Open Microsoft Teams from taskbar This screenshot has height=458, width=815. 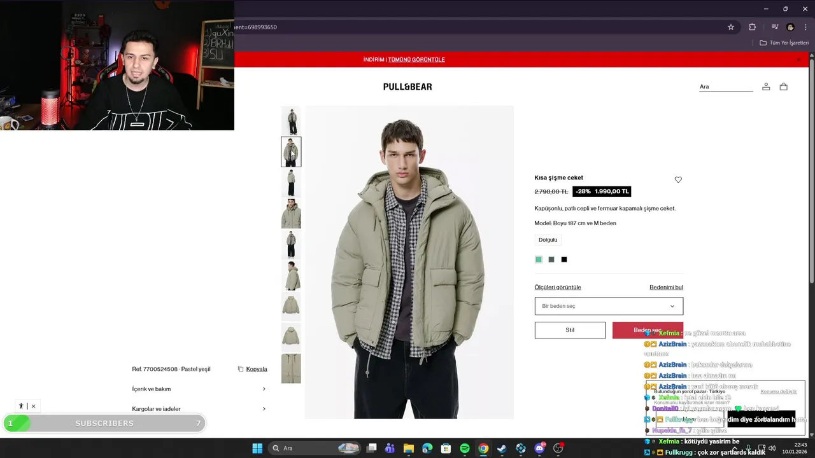tap(390, 448)
